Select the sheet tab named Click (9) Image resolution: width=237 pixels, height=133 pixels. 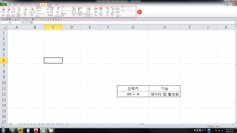click(x=41, y=124)
